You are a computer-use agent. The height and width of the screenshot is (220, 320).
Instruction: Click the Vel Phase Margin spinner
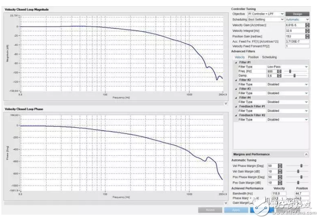tap(280, 166)
